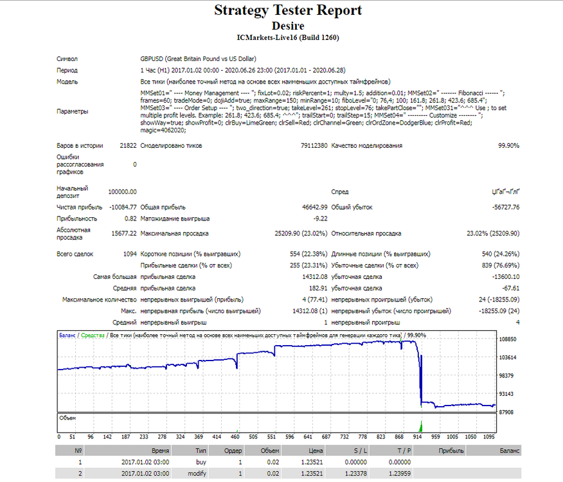Click maximal drawdown value 25209.90 (23.02%)
This screenshot has width=563, height=482.
click(301, 234)
